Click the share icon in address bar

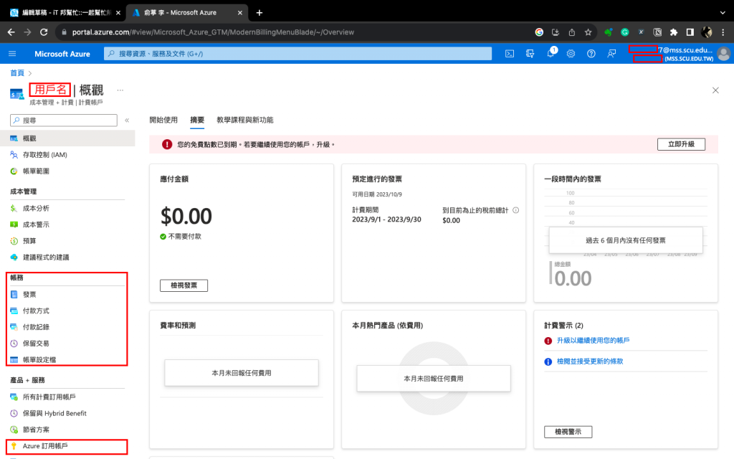[571, 32]
